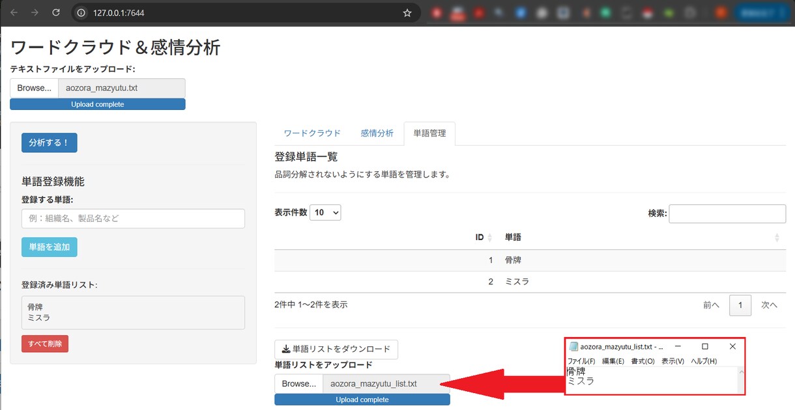
Task: Click the address bar URL 127.0.0.1:7644
Action: click(x=117, y=12)
